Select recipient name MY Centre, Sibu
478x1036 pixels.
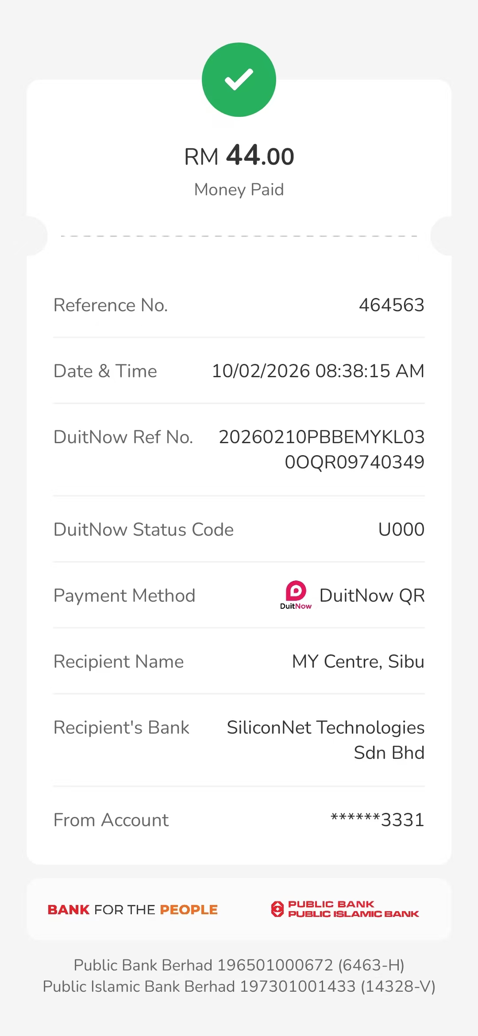pyautogui.click(x=358, y=661)
